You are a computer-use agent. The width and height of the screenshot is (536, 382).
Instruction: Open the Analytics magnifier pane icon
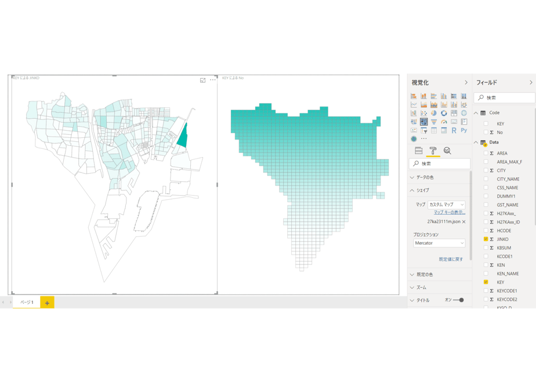click(x=447, y=150)
